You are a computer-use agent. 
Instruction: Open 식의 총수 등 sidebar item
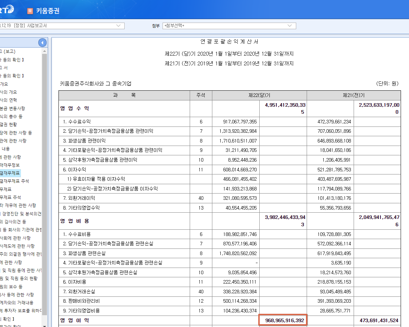click(11, 116)
